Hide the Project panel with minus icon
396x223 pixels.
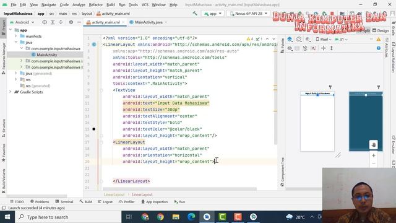pos(79,22)
